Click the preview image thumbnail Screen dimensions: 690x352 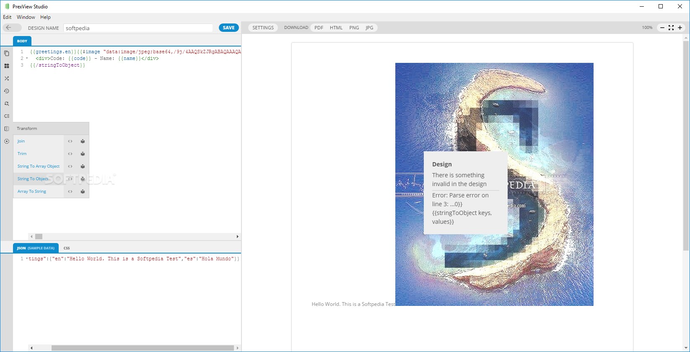click(x=494, y=184)
